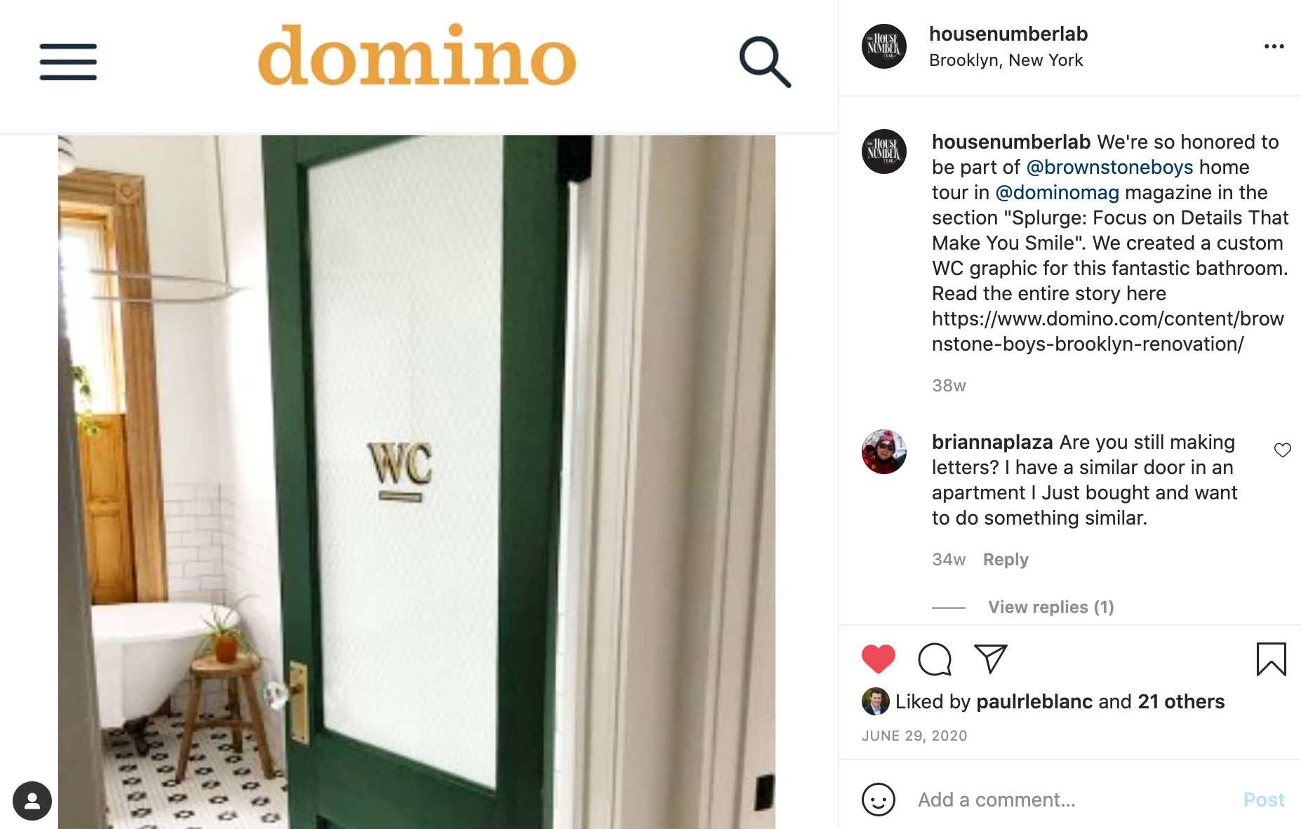Unlike the post with the red heart

click(878, 659)
